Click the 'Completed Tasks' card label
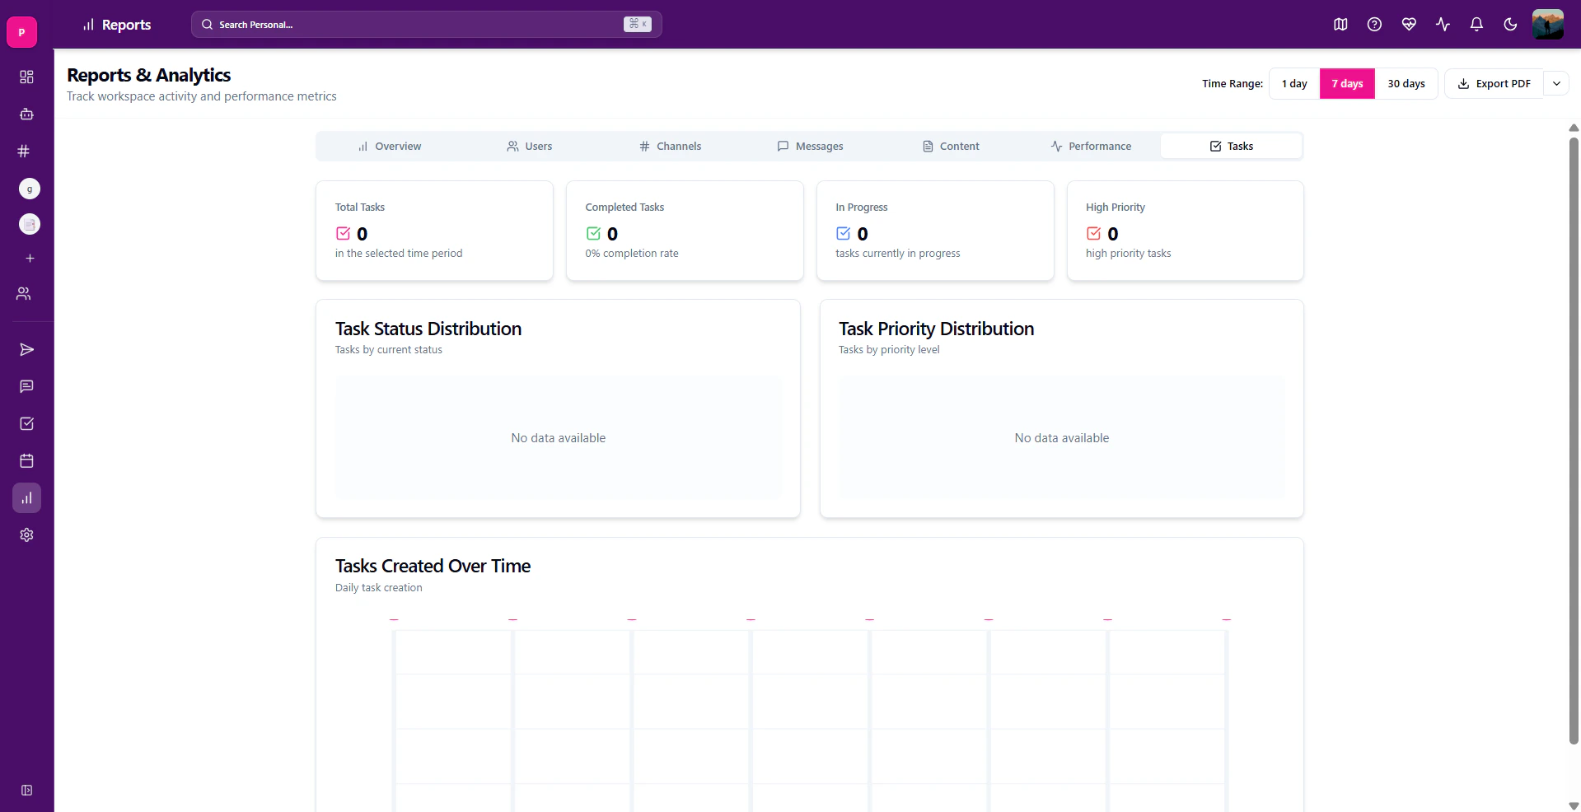 pos(624,208)
